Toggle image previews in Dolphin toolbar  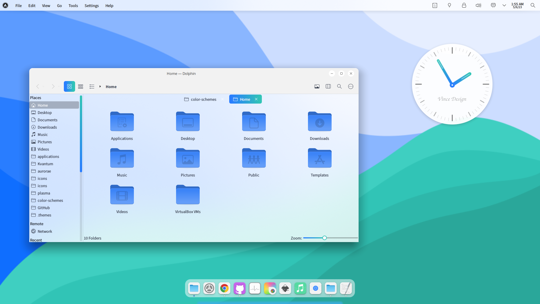tap(317, 86)
